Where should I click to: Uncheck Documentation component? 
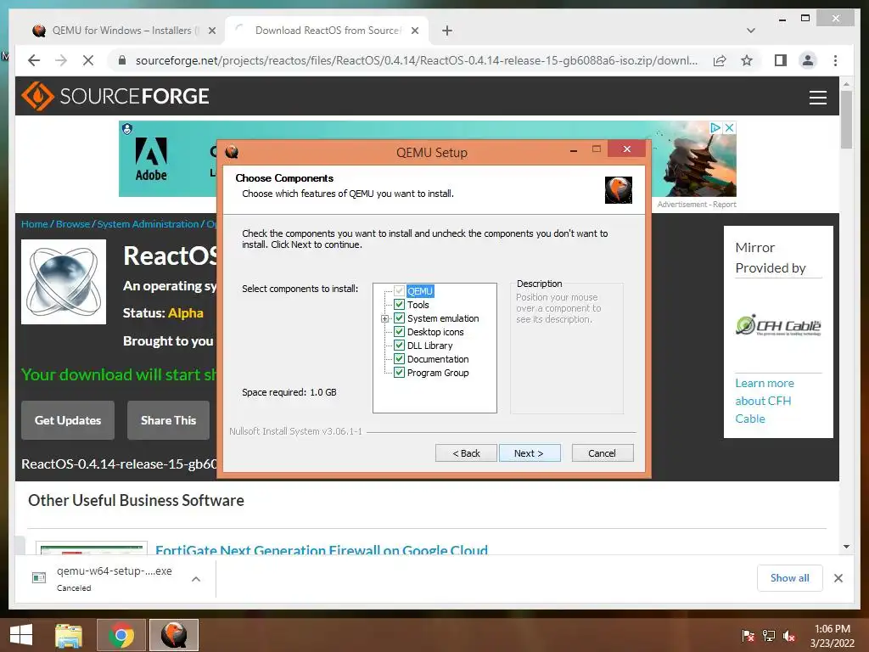pyautogui.click(x=399, y=359)
